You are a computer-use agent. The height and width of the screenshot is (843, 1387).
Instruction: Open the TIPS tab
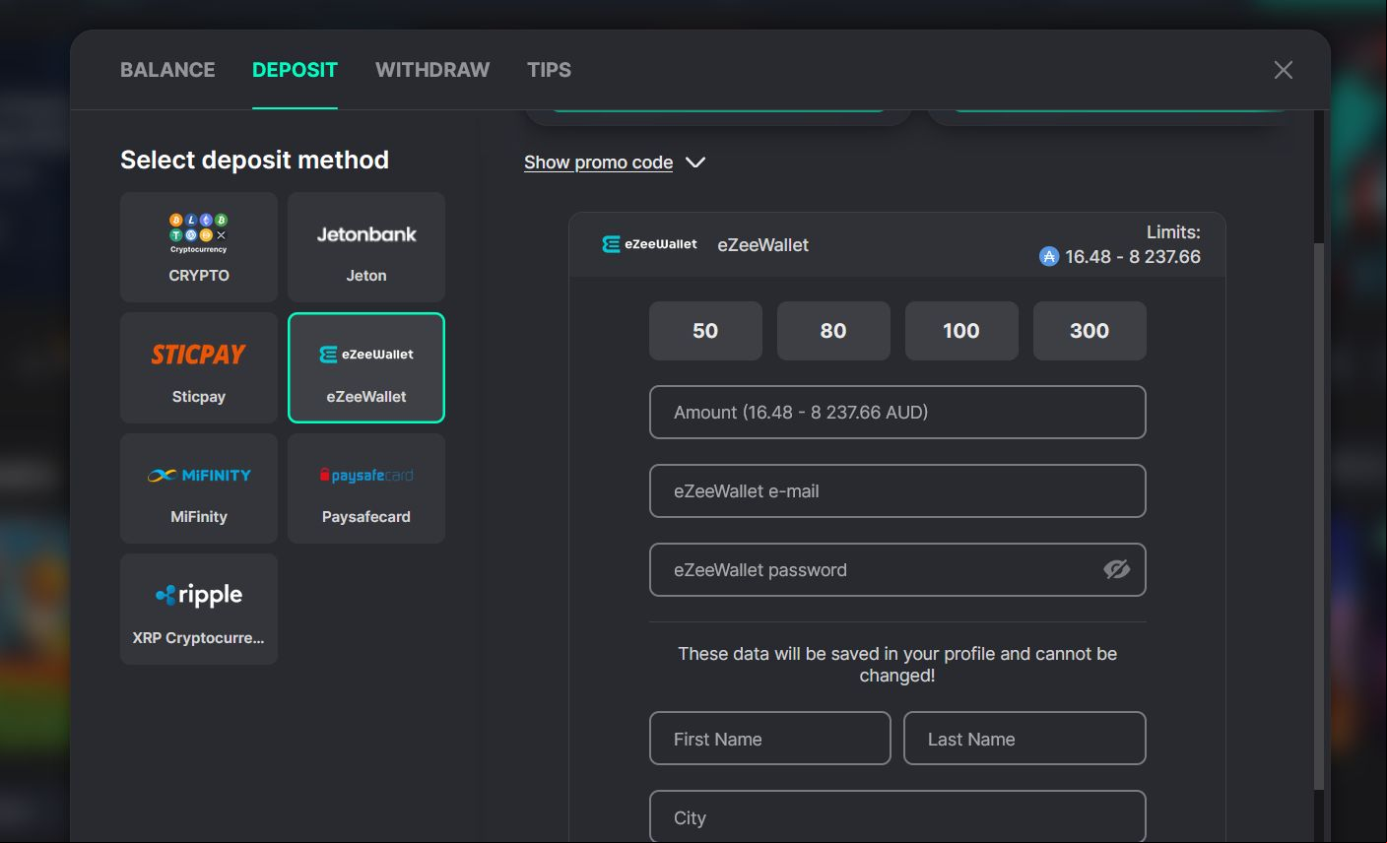[549, 70]
